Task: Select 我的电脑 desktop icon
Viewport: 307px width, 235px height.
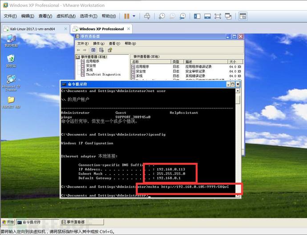Action: tap(11, 41)
